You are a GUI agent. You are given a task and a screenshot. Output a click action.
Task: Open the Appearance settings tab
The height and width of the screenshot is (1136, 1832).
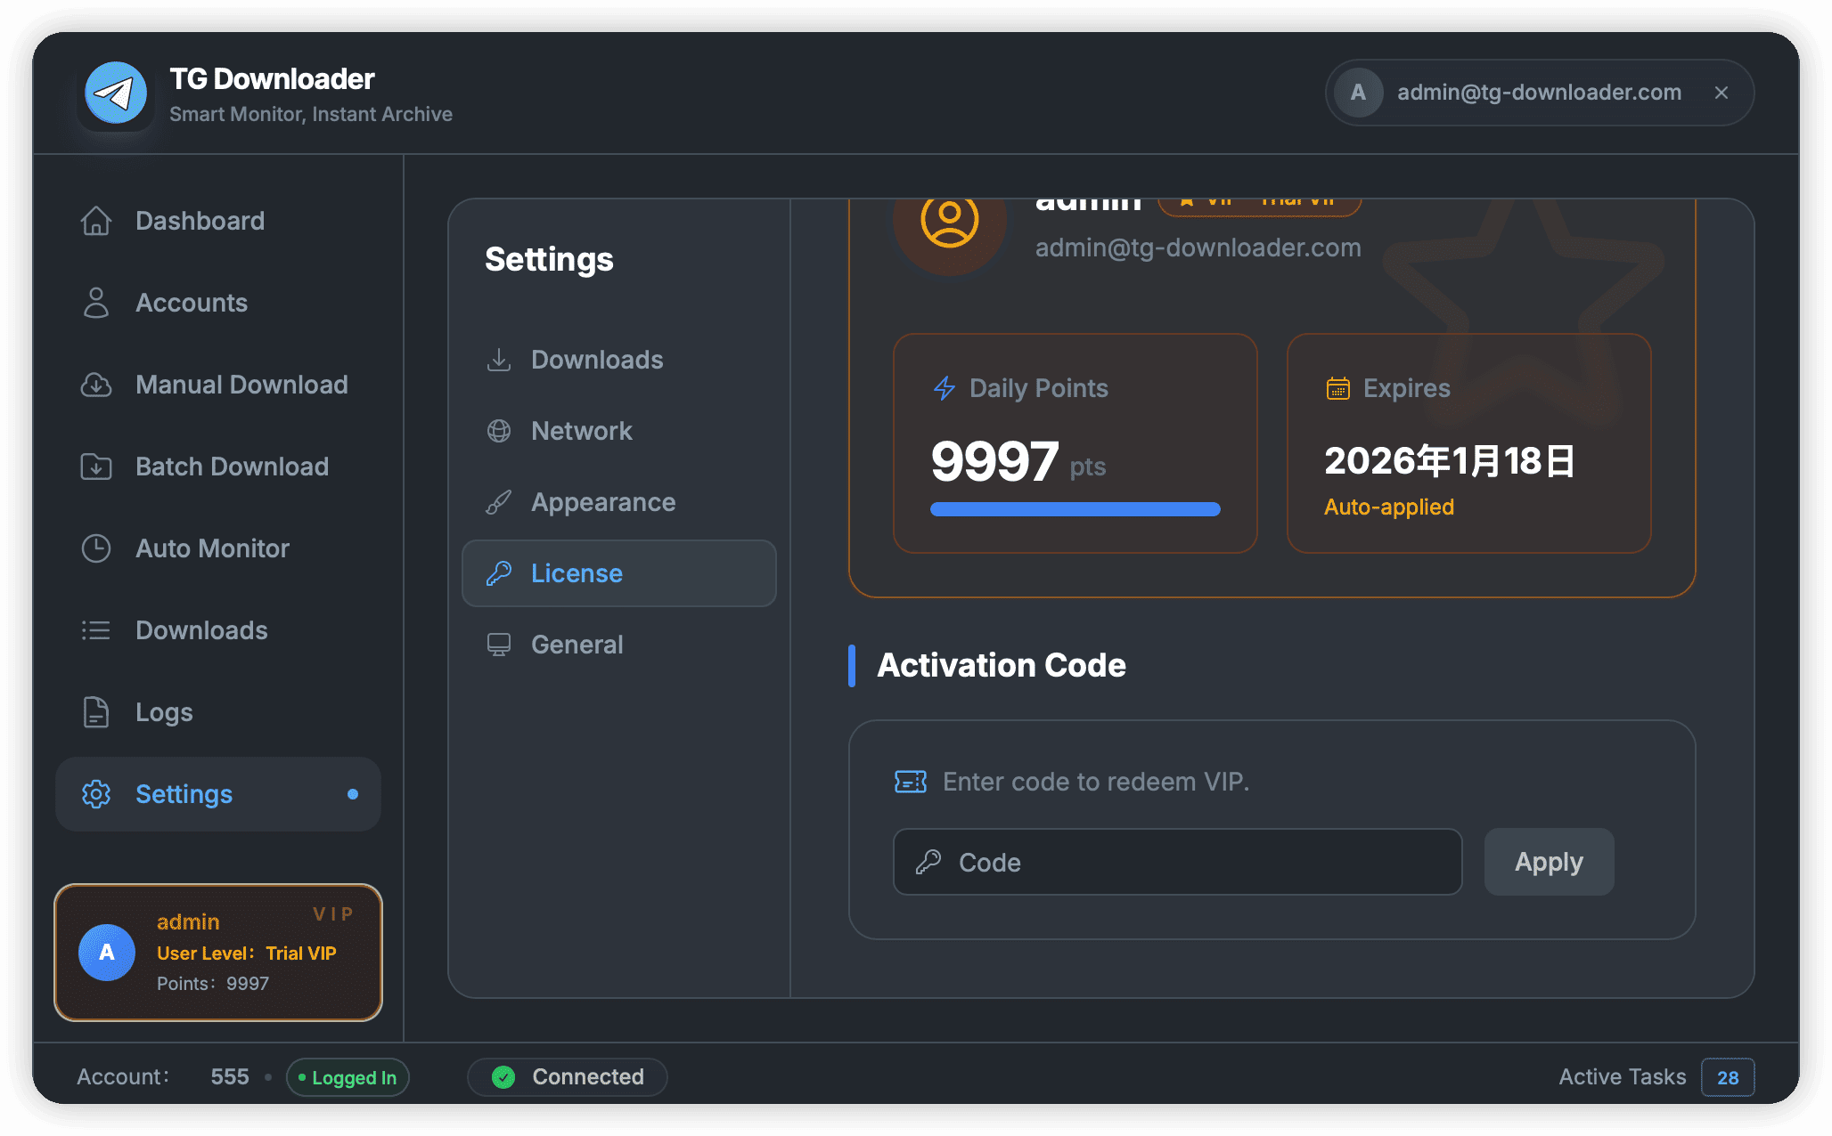pyautogui.click(x=603, y=502)
